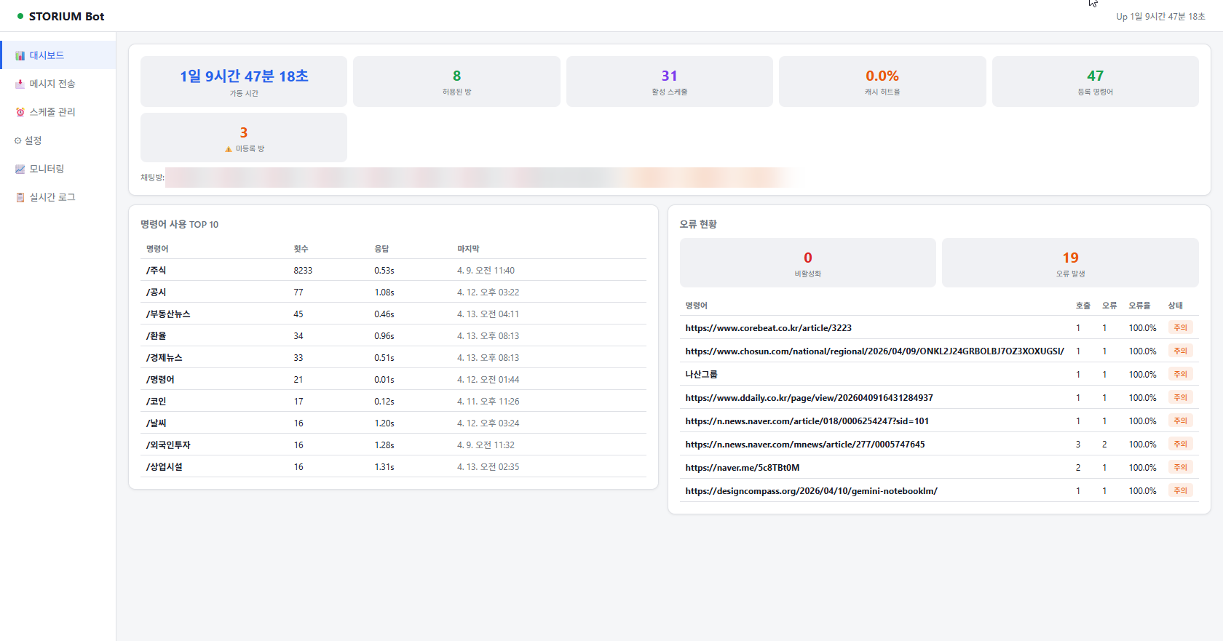Click the 횟수 column header in command table

tap(301, 250)
